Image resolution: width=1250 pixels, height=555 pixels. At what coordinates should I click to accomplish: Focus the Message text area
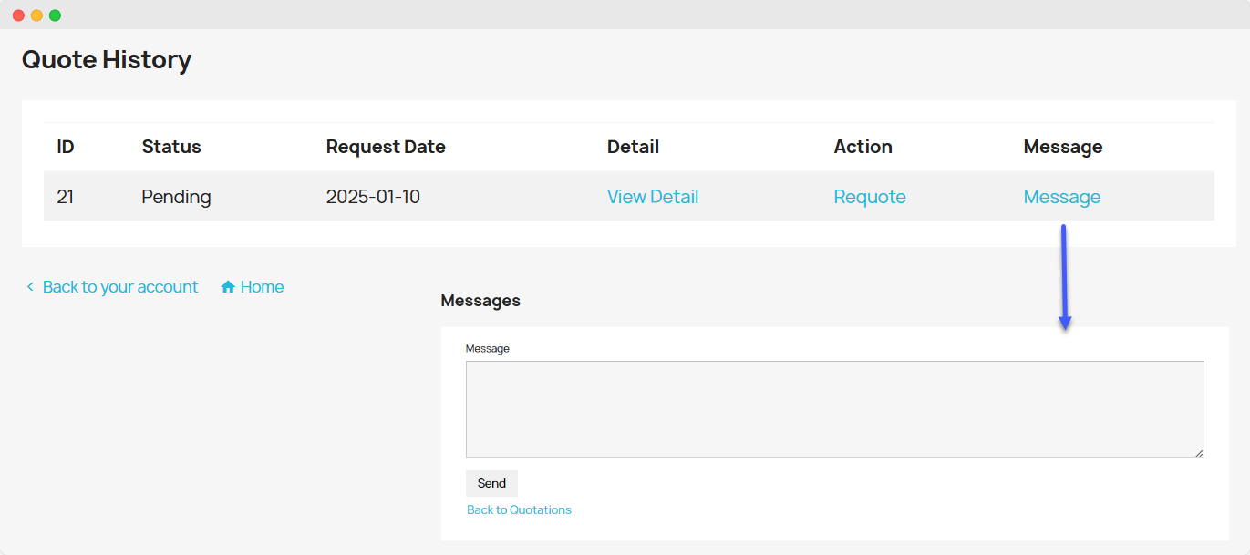(834, 409)
